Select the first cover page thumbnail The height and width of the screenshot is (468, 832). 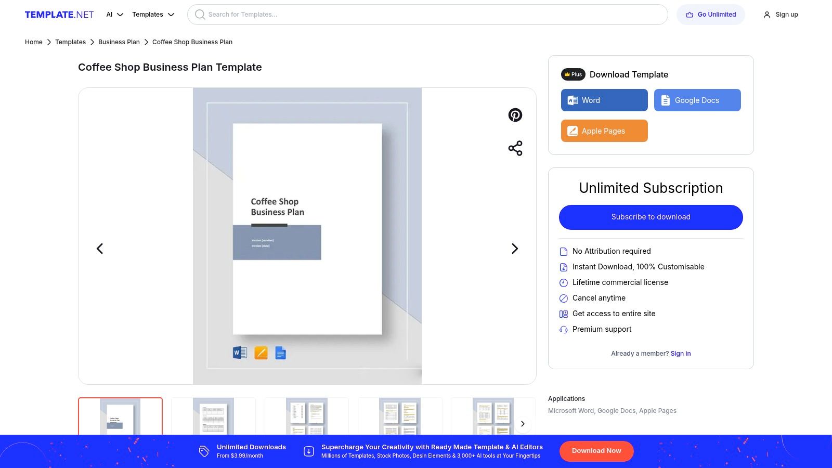(x=120, y=416)
